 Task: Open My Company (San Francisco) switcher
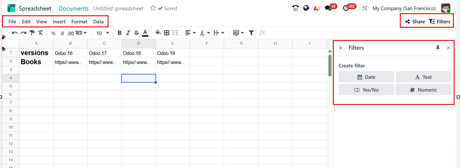[404, 8]
